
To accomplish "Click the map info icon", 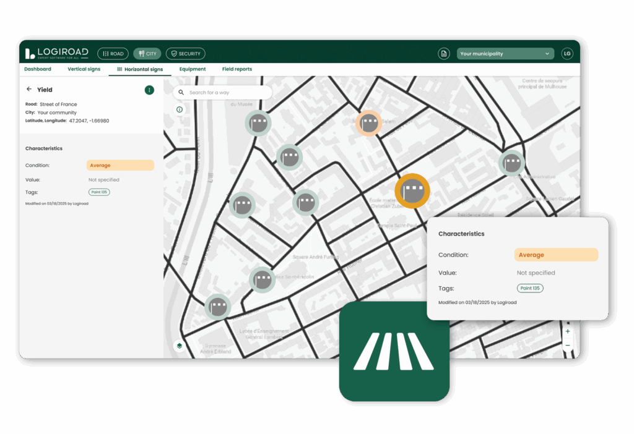I will [x=180, y=109].
